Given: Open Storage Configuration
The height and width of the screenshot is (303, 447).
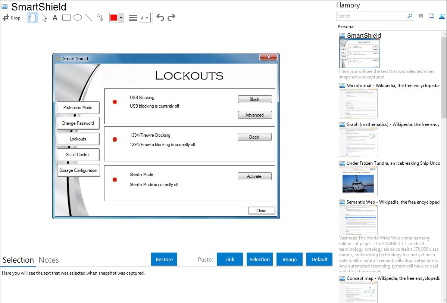Looking at the screenshot, I should (78, 170).
